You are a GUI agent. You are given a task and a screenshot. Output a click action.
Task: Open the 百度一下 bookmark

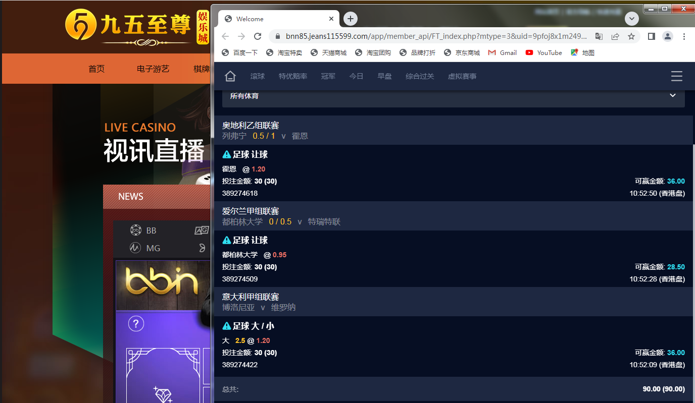[x=240, y=52]
